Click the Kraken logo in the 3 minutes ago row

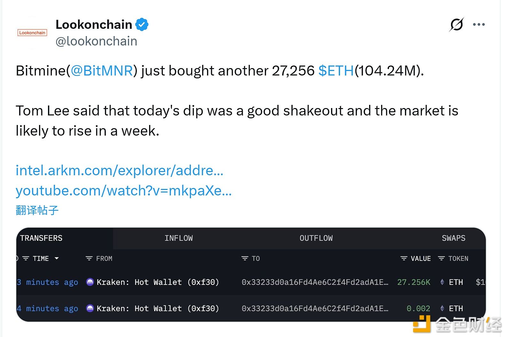[90, 282]
